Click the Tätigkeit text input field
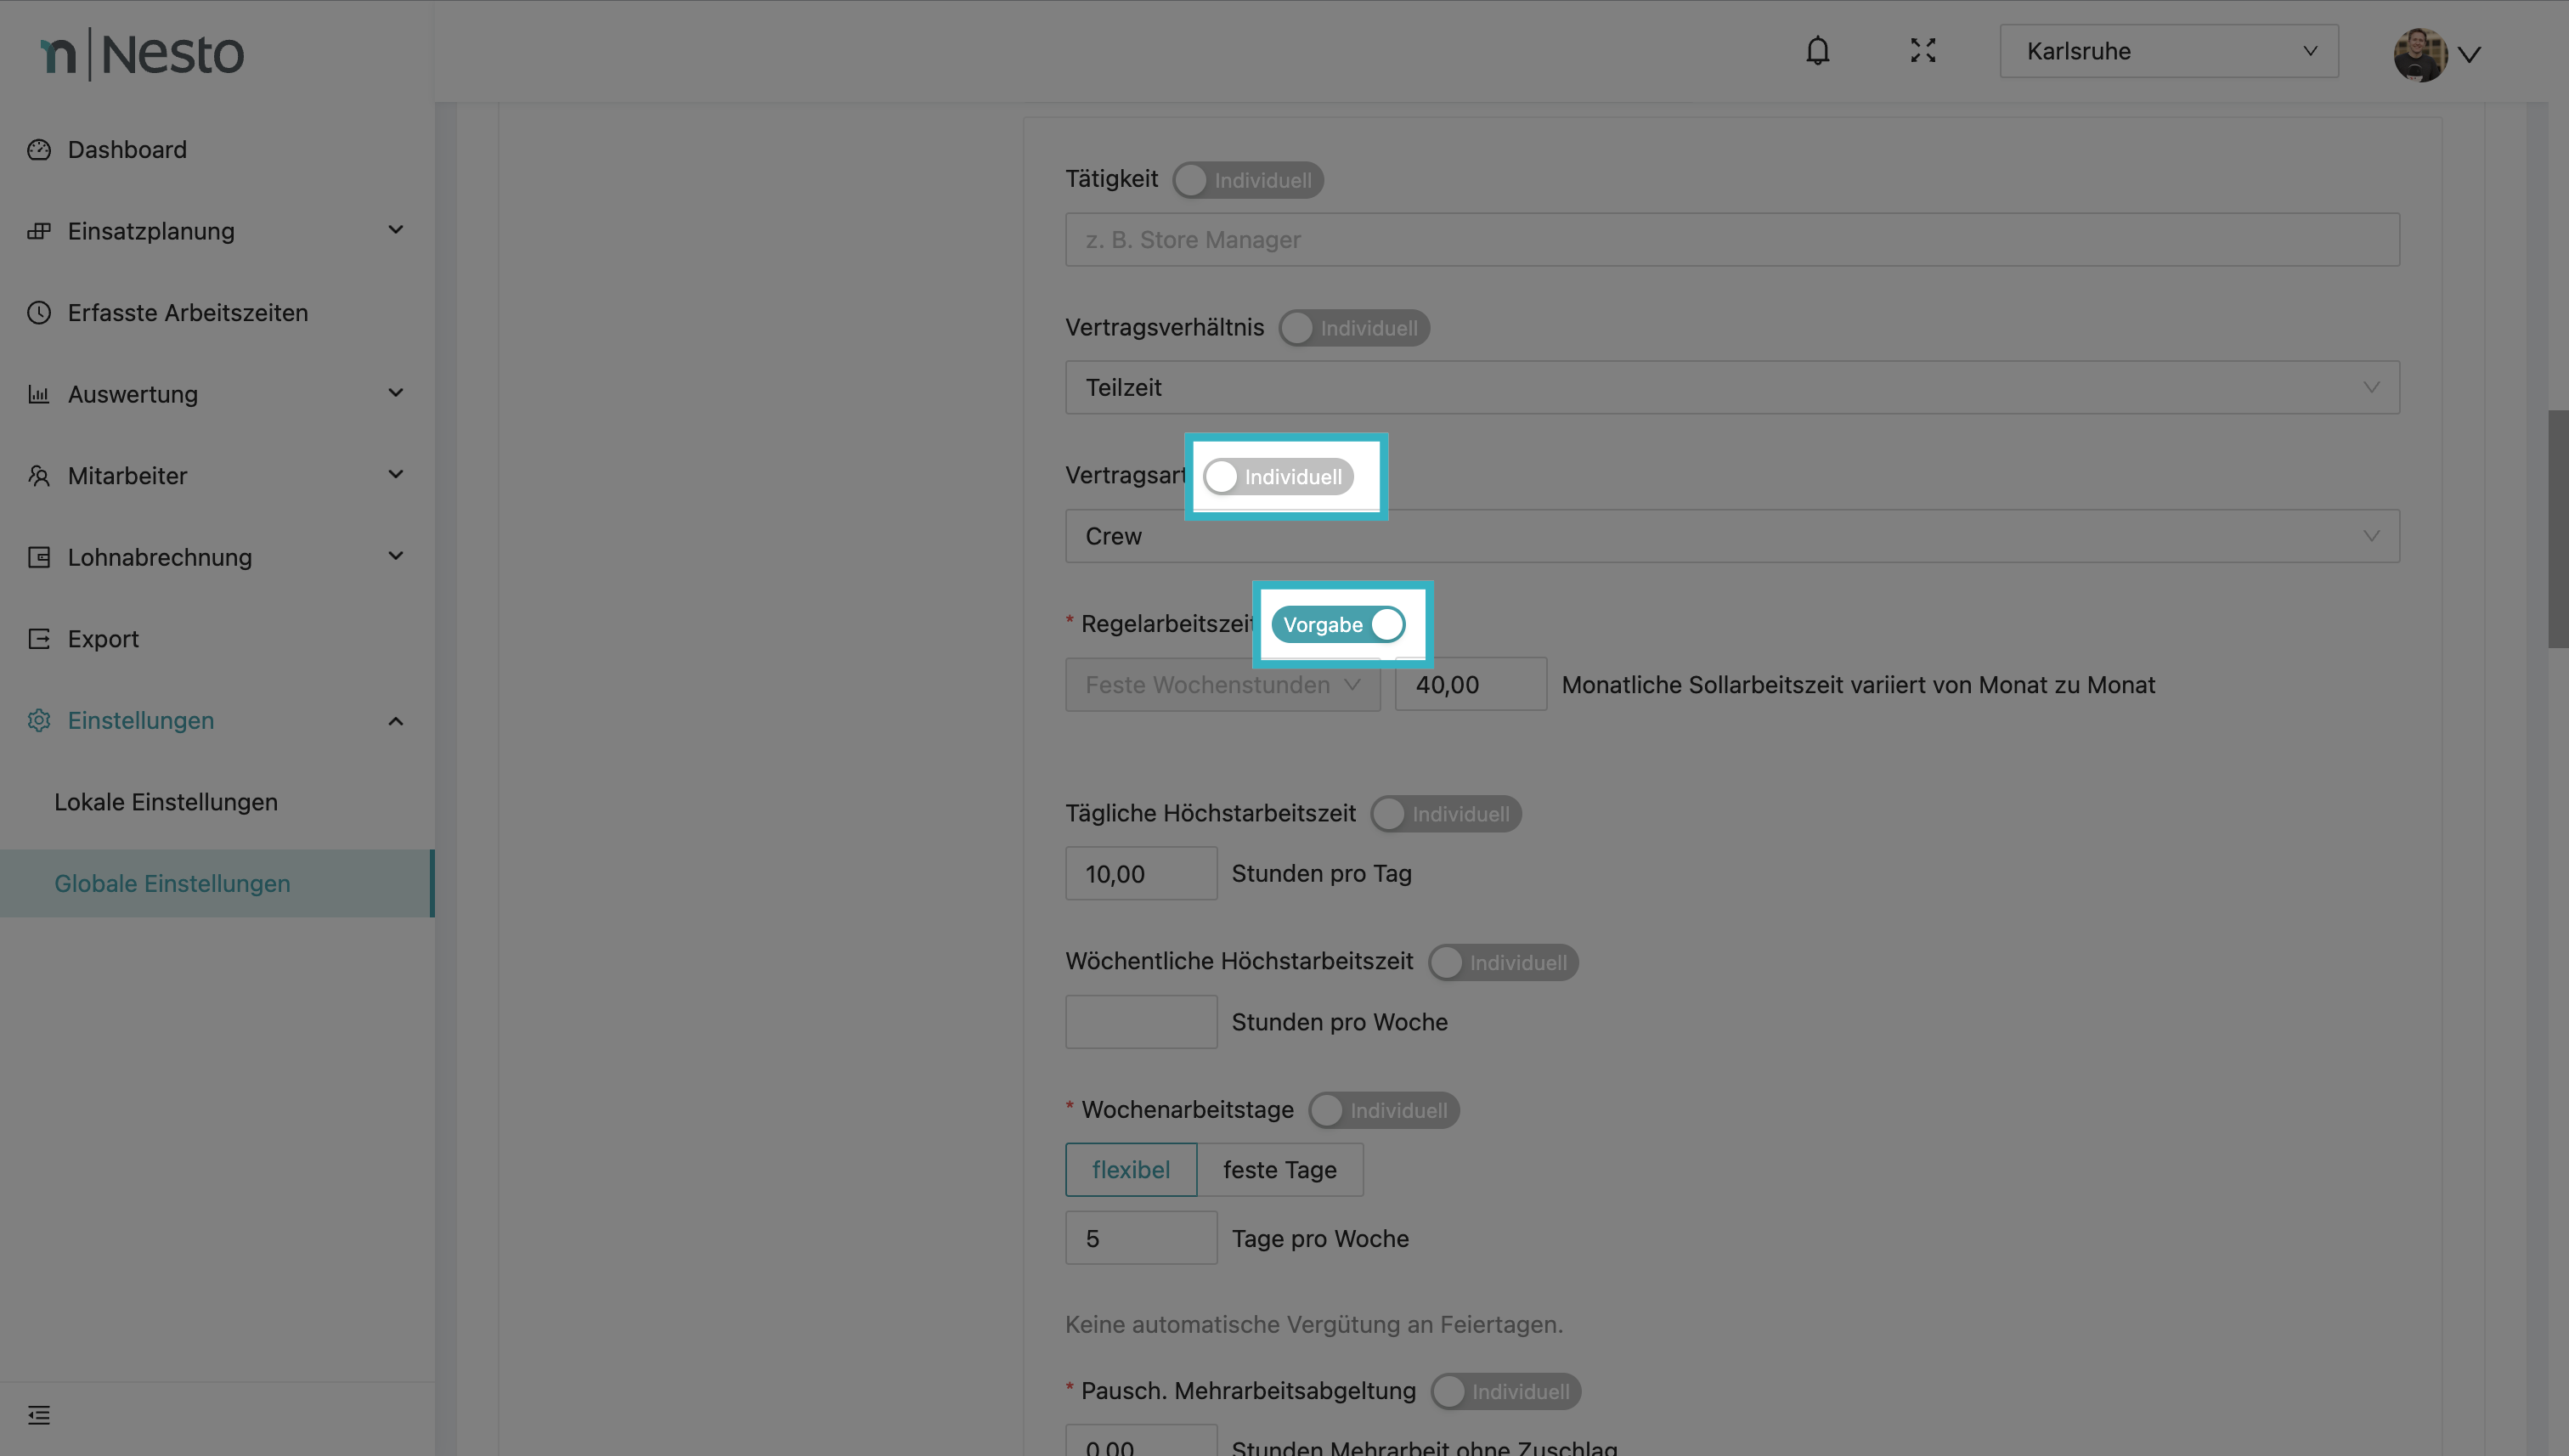 1731,240
